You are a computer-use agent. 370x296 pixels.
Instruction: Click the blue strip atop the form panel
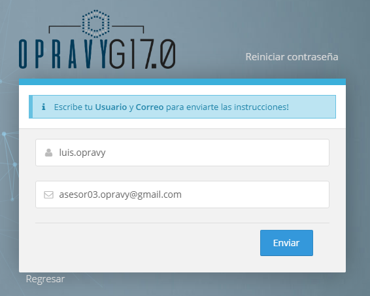tap(182, 82)
